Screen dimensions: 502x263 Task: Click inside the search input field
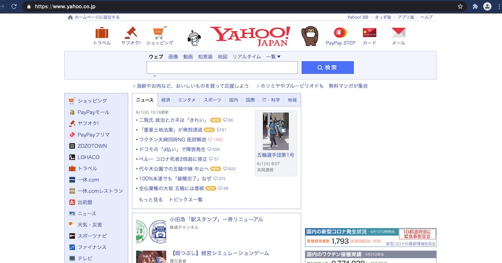click(222, 67)
